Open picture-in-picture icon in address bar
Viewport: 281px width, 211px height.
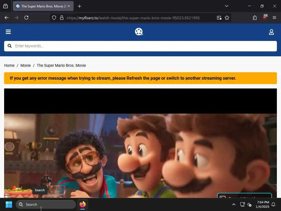pyautogui.click(x=219, y=18)
